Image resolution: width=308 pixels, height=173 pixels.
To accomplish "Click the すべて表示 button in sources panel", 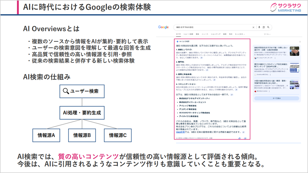I will tap(277, 98).
